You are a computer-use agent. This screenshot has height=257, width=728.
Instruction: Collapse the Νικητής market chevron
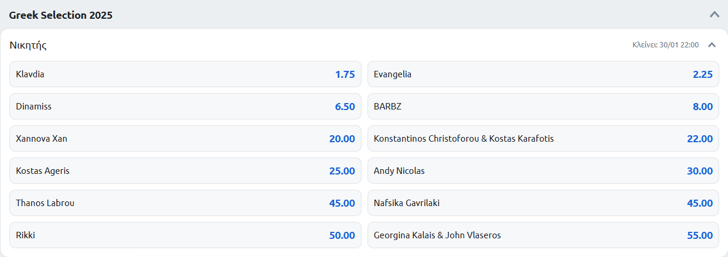[x=712, y=44]
